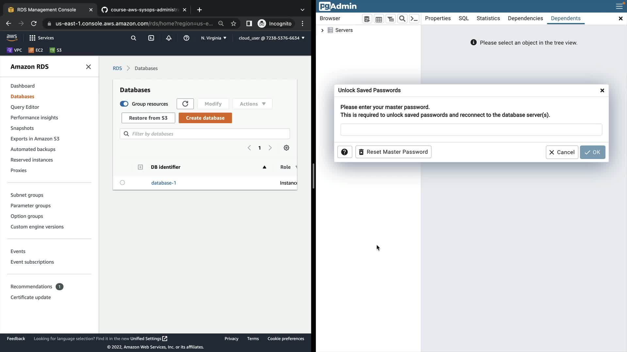Open the N. Virginia region dropdown
Screen dimensions: 627x352
214,38
